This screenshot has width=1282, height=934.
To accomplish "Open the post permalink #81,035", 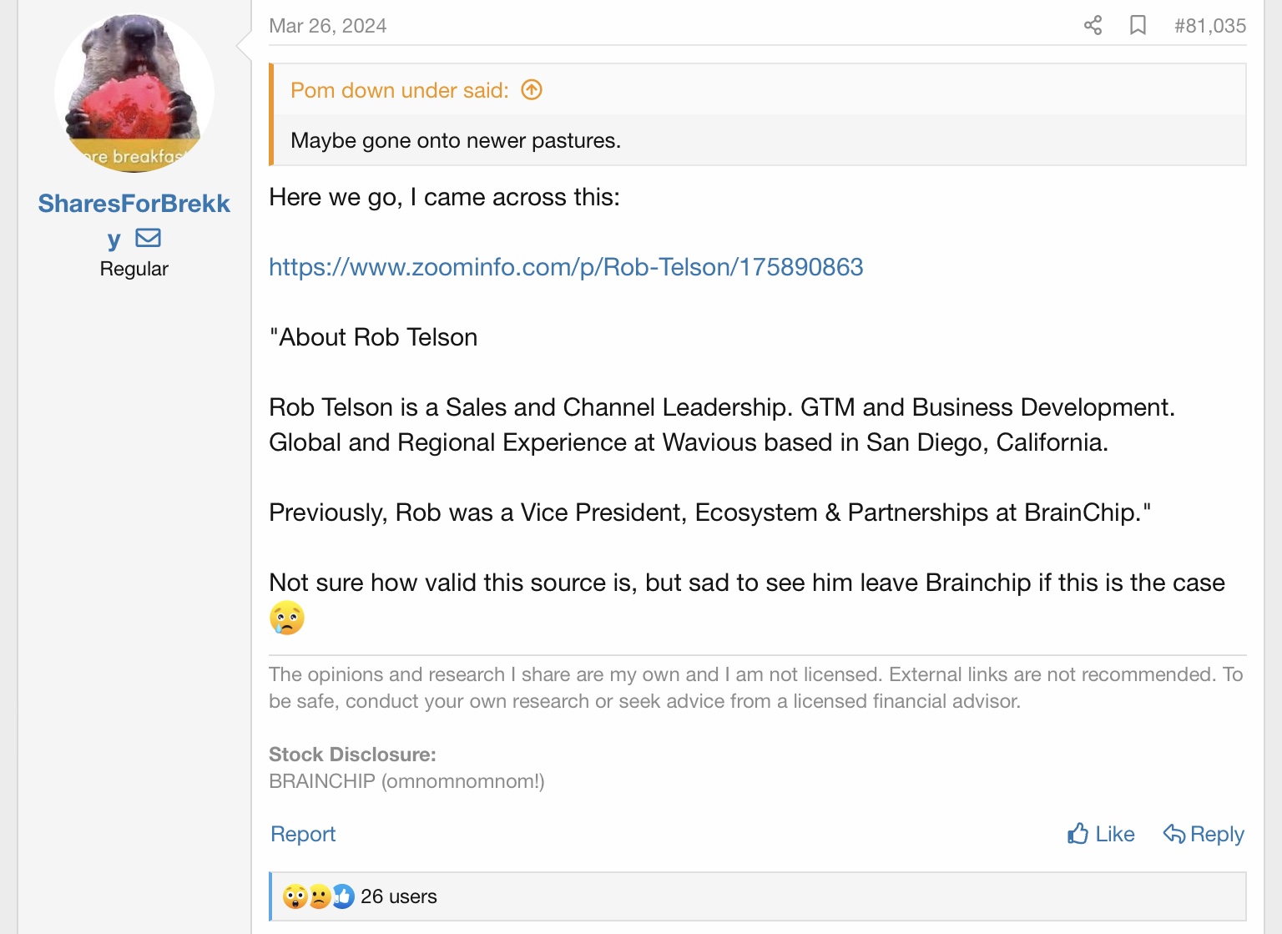I will point(1209,26).
